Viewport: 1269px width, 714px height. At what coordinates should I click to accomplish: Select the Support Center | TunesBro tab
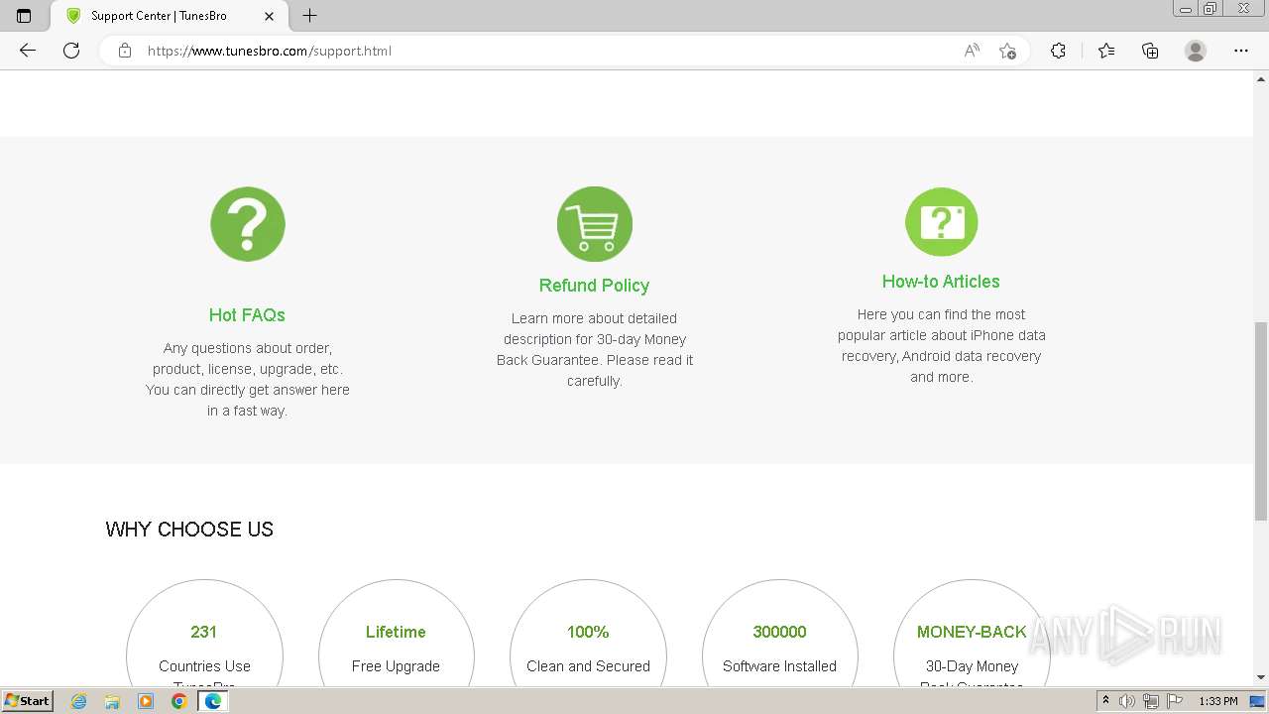171,16
